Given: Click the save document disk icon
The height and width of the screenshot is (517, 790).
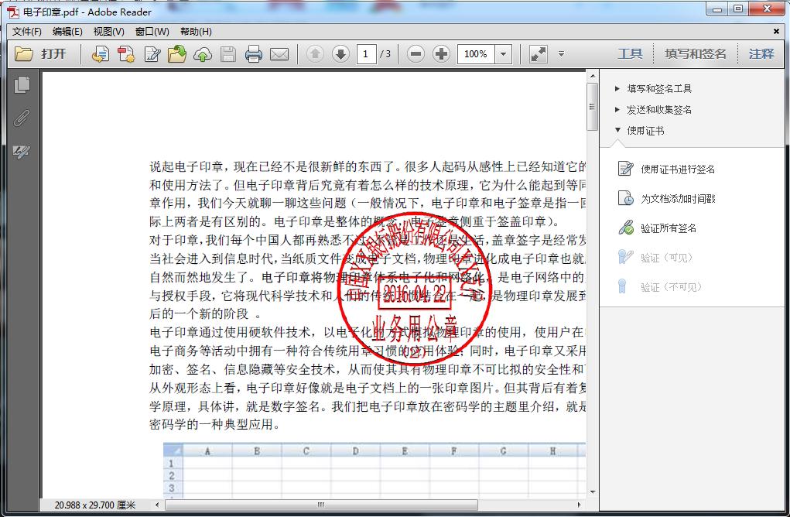Looking at the screenshot, I should click(x=228, y=53).
